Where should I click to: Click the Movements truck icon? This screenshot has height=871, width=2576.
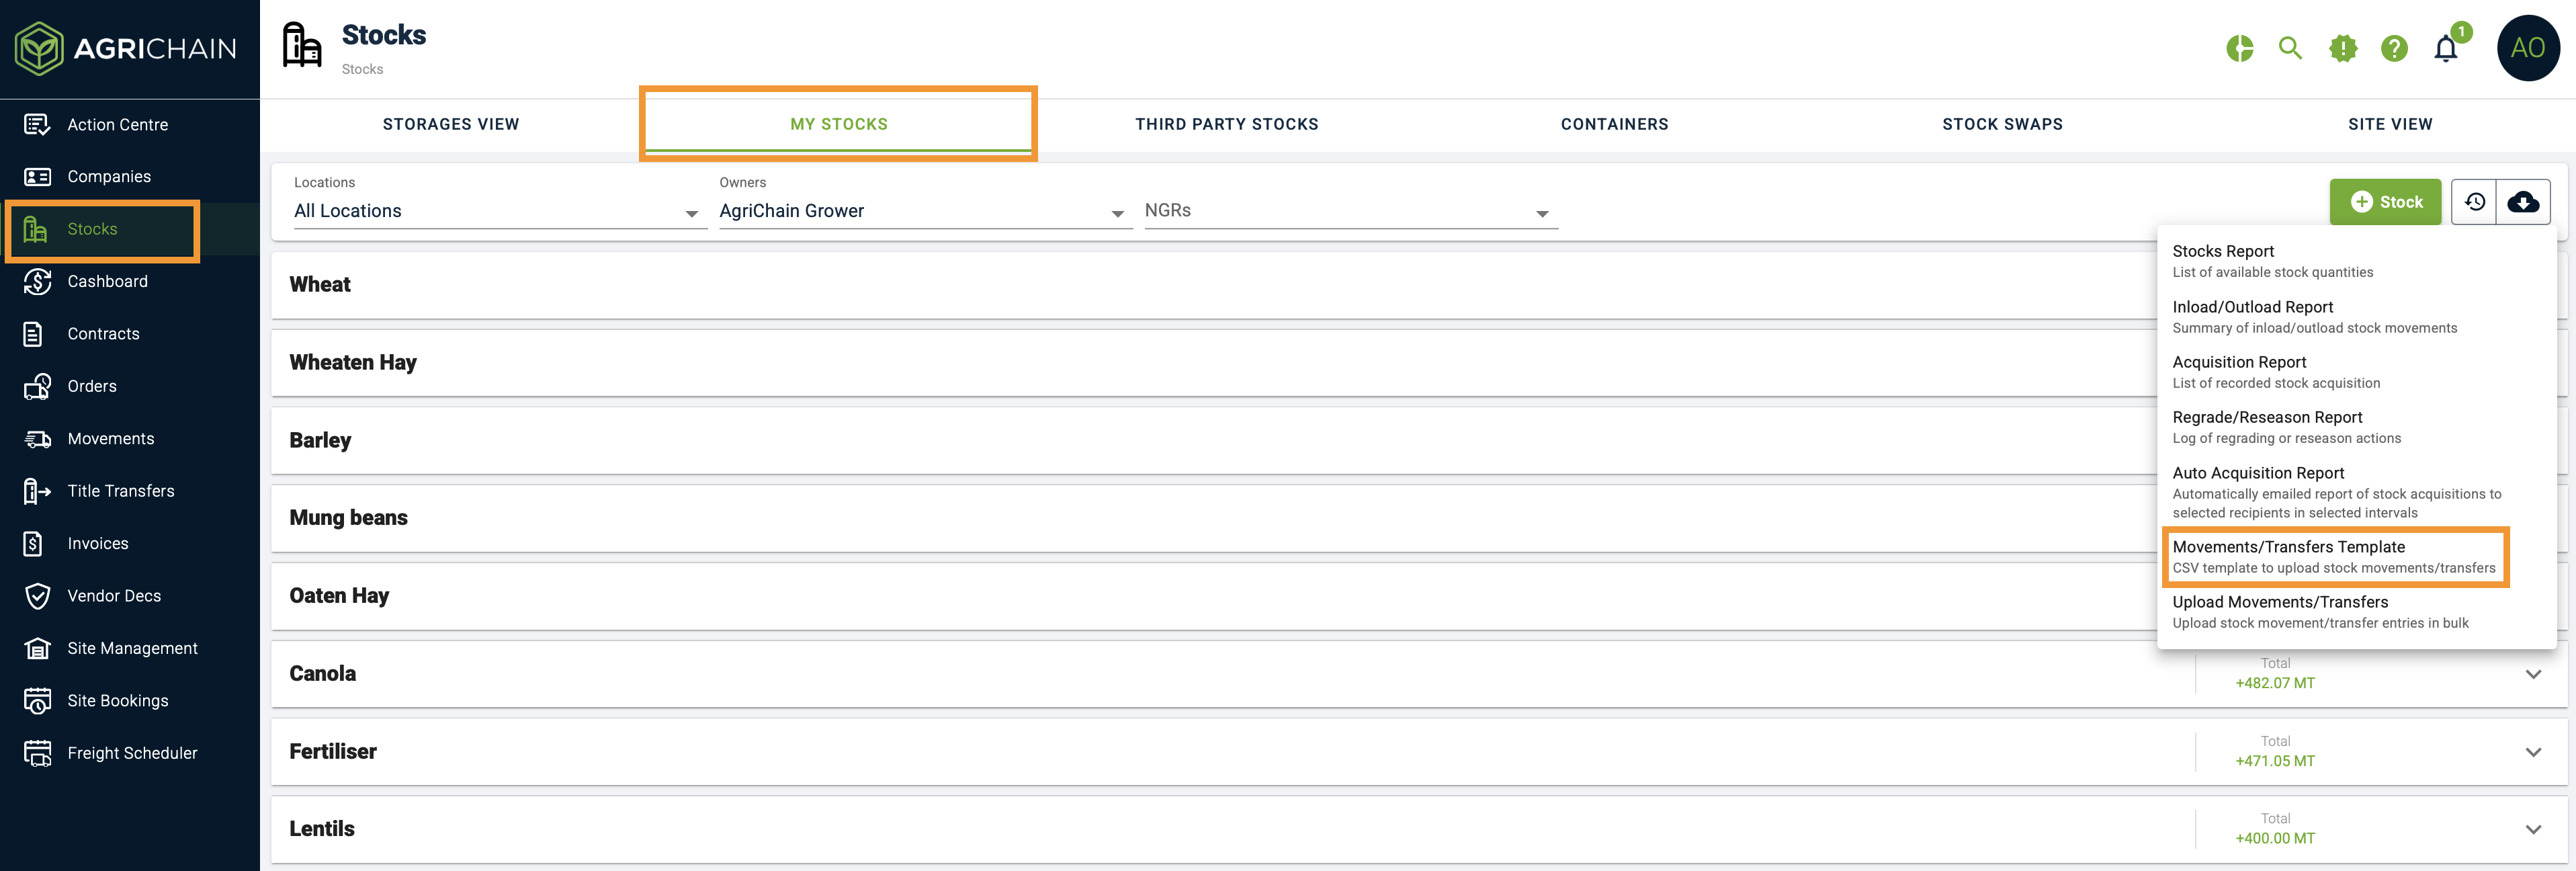[x=37, y=439]
